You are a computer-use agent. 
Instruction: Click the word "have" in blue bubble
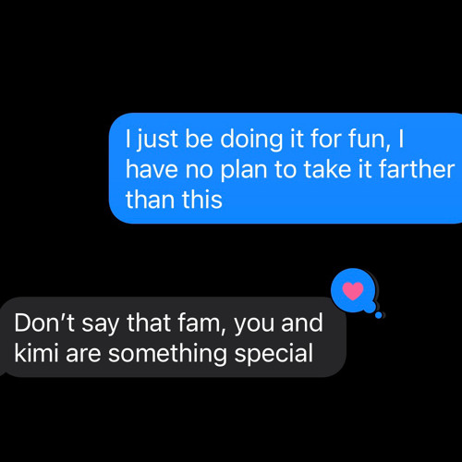[x=152, y=169]
